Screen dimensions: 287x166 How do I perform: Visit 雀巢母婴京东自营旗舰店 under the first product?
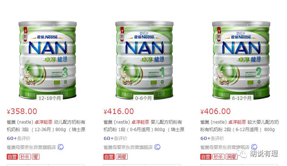pyautogui.click(x=31, y=147)
